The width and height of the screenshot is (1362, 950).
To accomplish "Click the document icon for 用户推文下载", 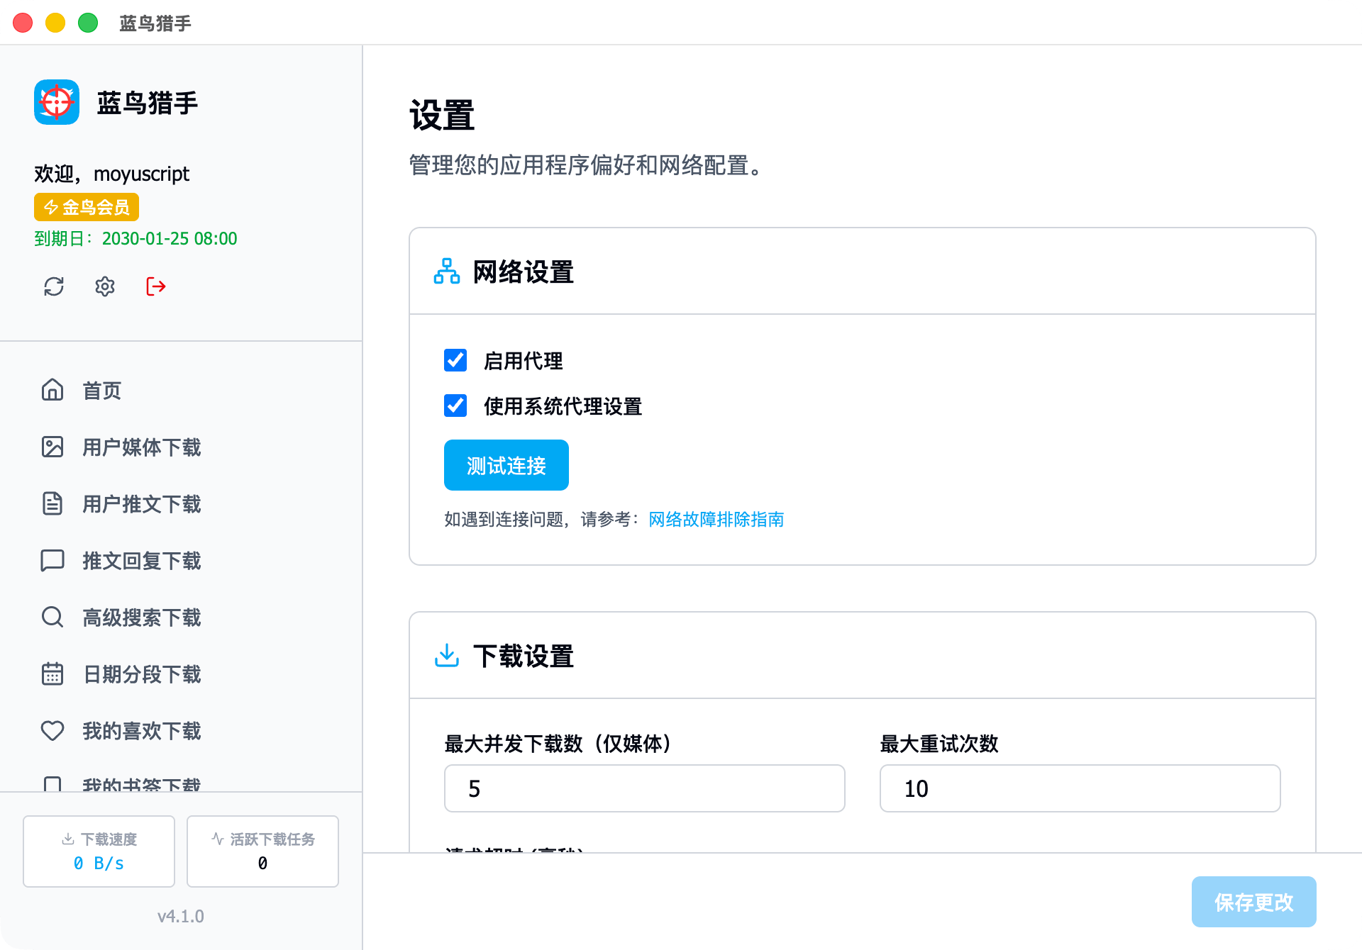I will pyautogui.click(x=52, y=503).
